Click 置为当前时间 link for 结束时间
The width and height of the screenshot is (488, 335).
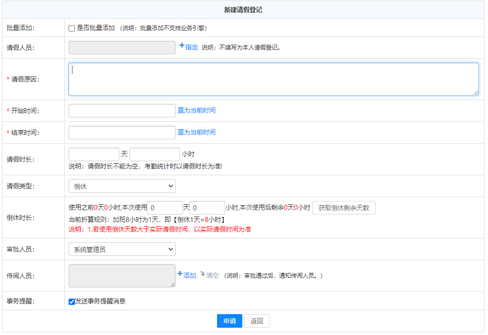(196, 133)
